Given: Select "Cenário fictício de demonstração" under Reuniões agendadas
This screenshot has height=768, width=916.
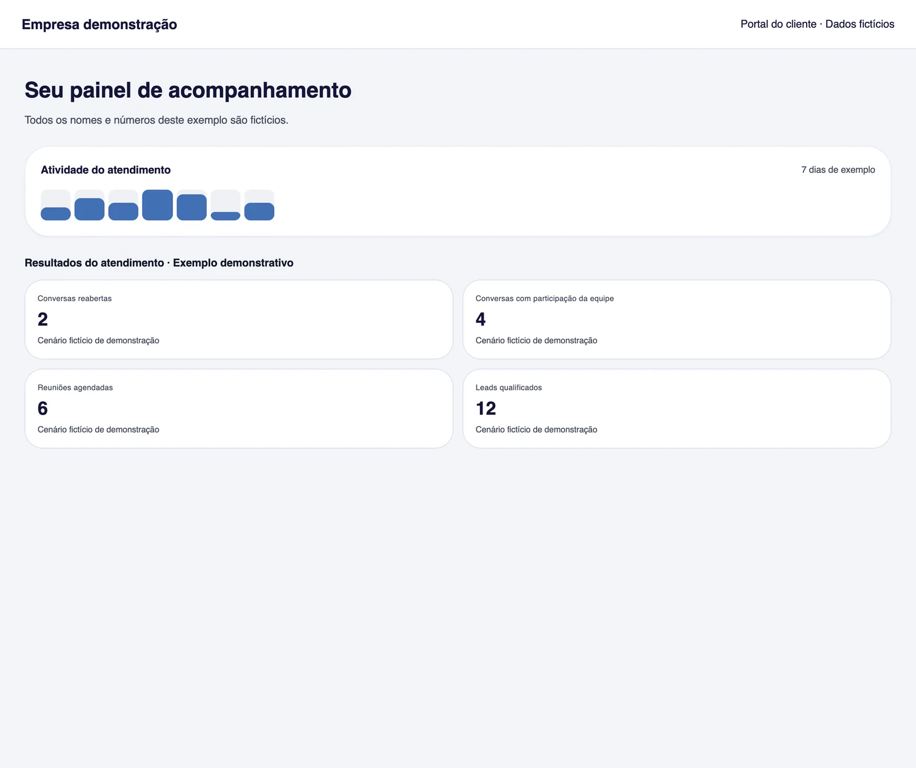Looking at the screenshot, I should pyautogui.click(x=98, y=430).
